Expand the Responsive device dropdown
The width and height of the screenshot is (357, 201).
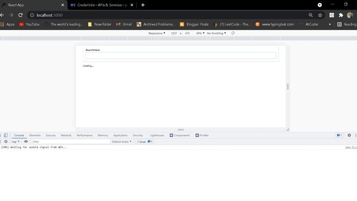pyautogui.click(x=157, y=33)
